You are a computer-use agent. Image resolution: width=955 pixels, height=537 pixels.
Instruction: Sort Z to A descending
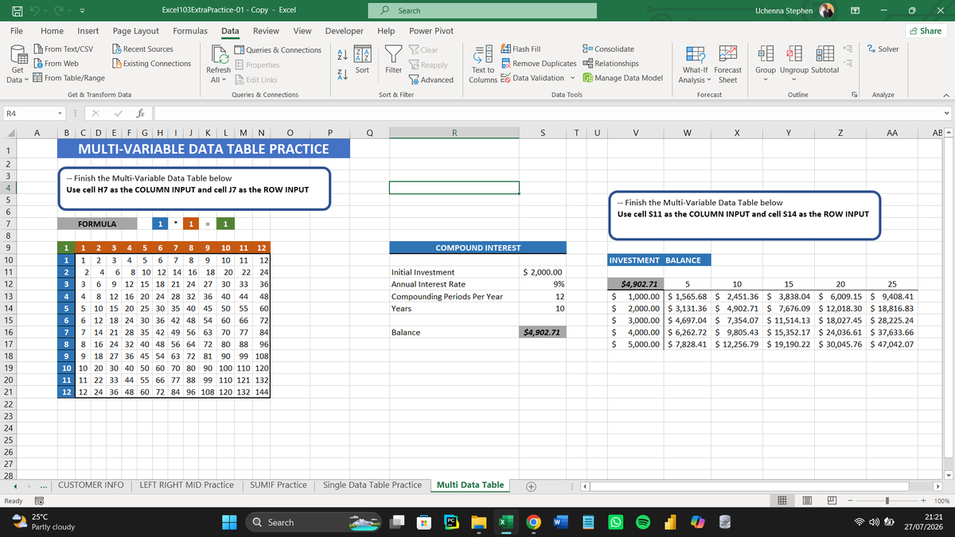341,74
